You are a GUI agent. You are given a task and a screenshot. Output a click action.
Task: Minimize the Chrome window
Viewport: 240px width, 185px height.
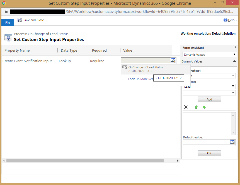(x=215, y=3)
